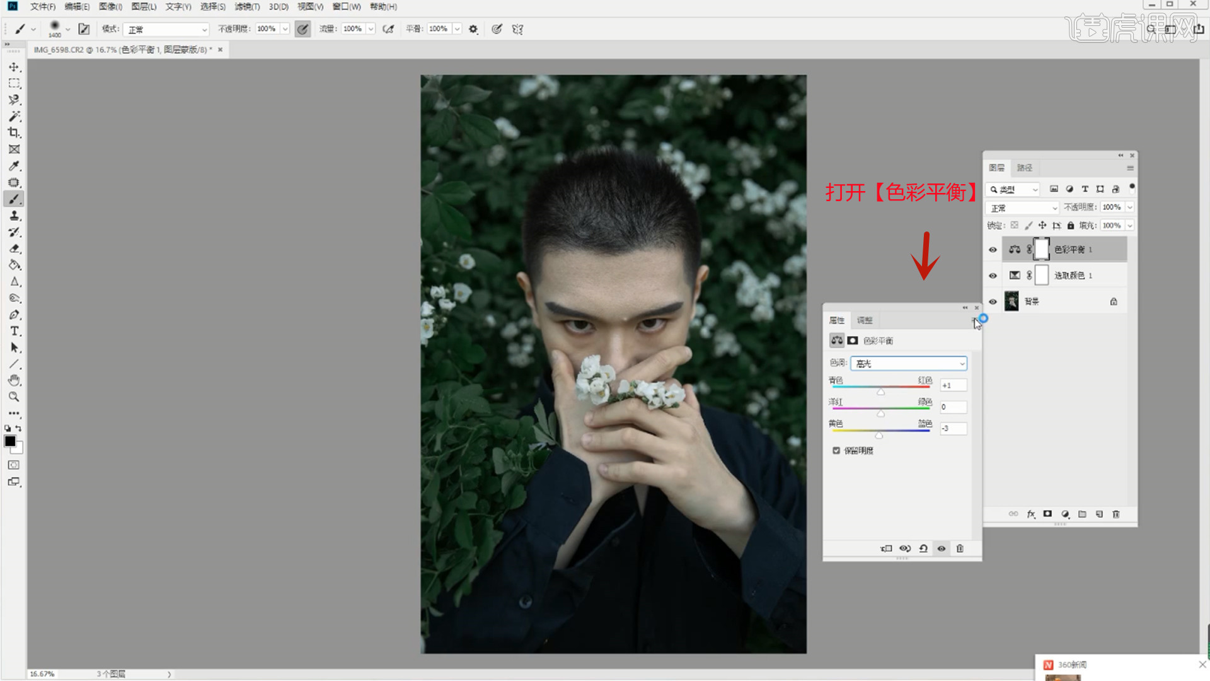Click the foreground color swatch
The width and height of the screenshot is (1210, 681).
[10, 441]
